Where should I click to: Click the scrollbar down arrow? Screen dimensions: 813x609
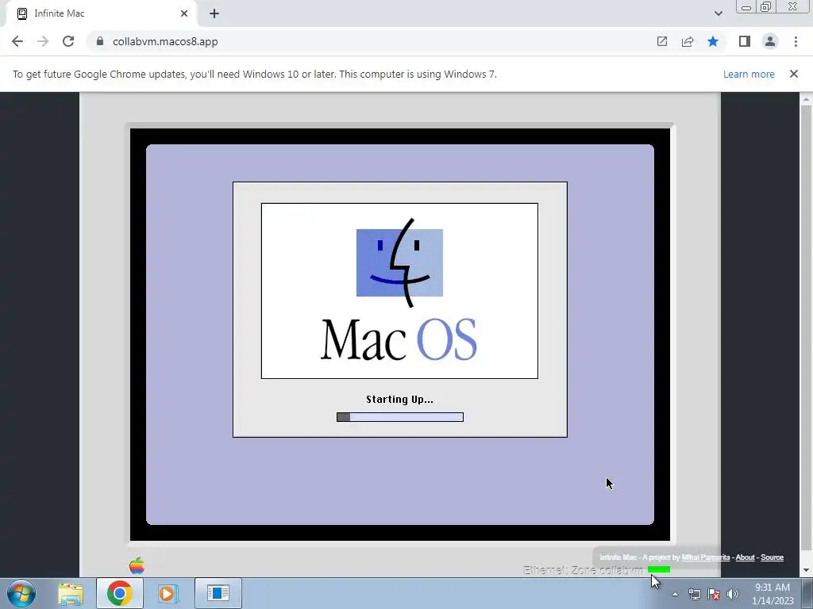[806, 571]
